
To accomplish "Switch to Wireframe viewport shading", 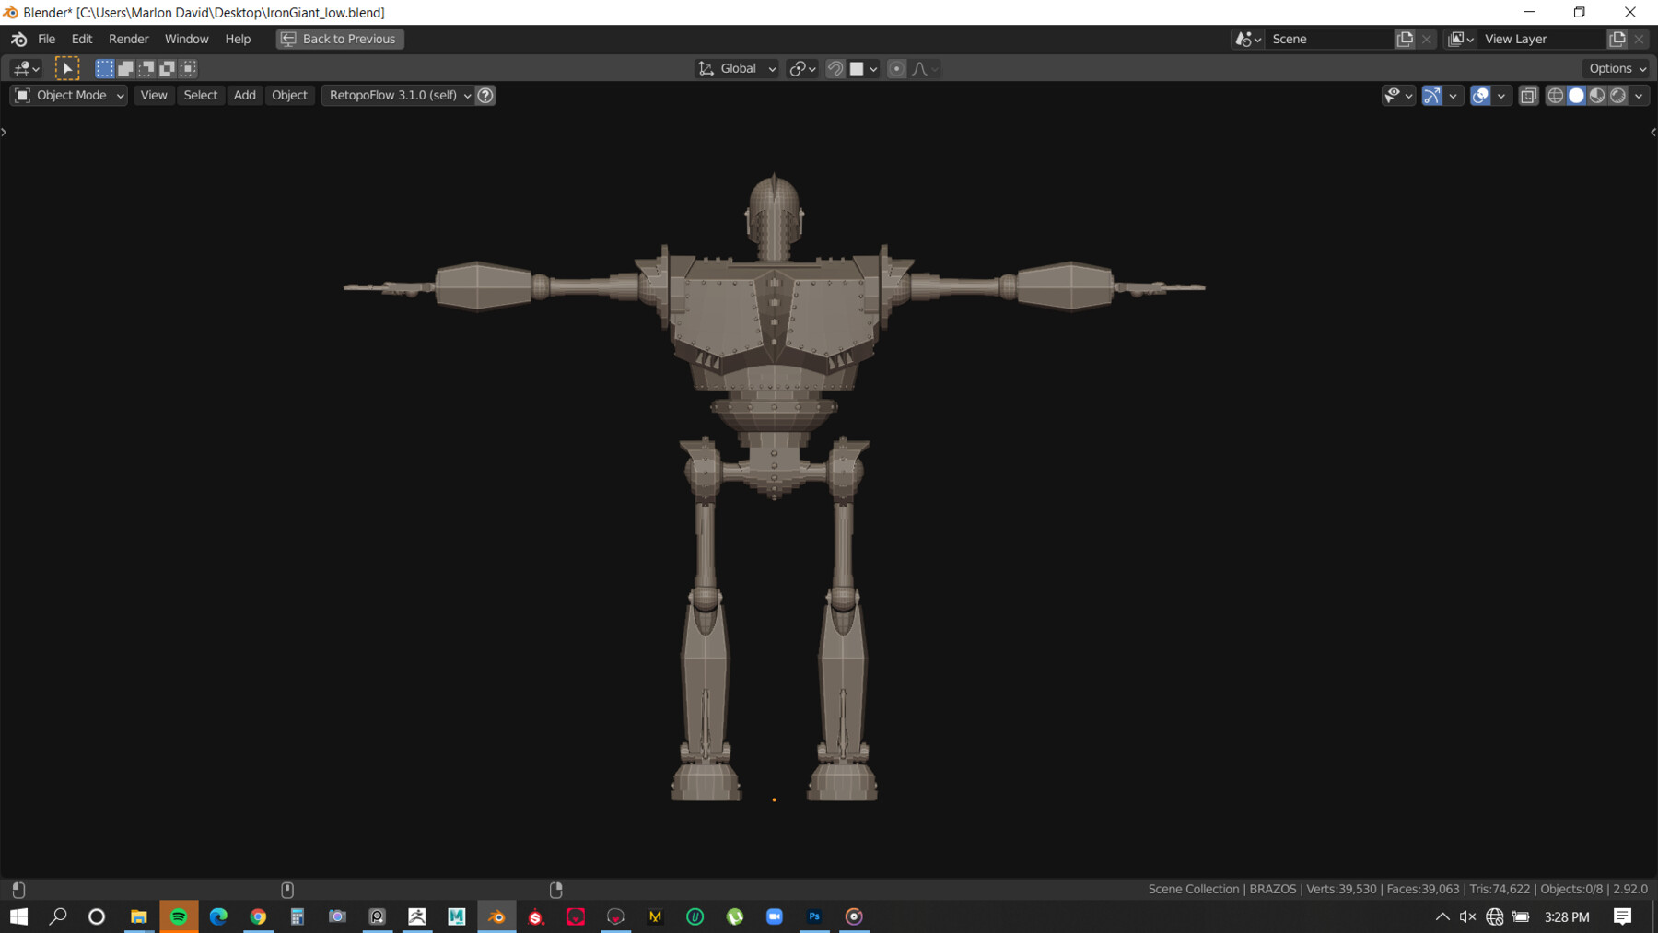I will point(1554,96).
